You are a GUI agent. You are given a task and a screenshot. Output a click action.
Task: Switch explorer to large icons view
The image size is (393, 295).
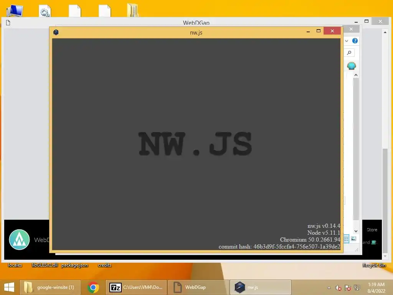tap(353, 239)
